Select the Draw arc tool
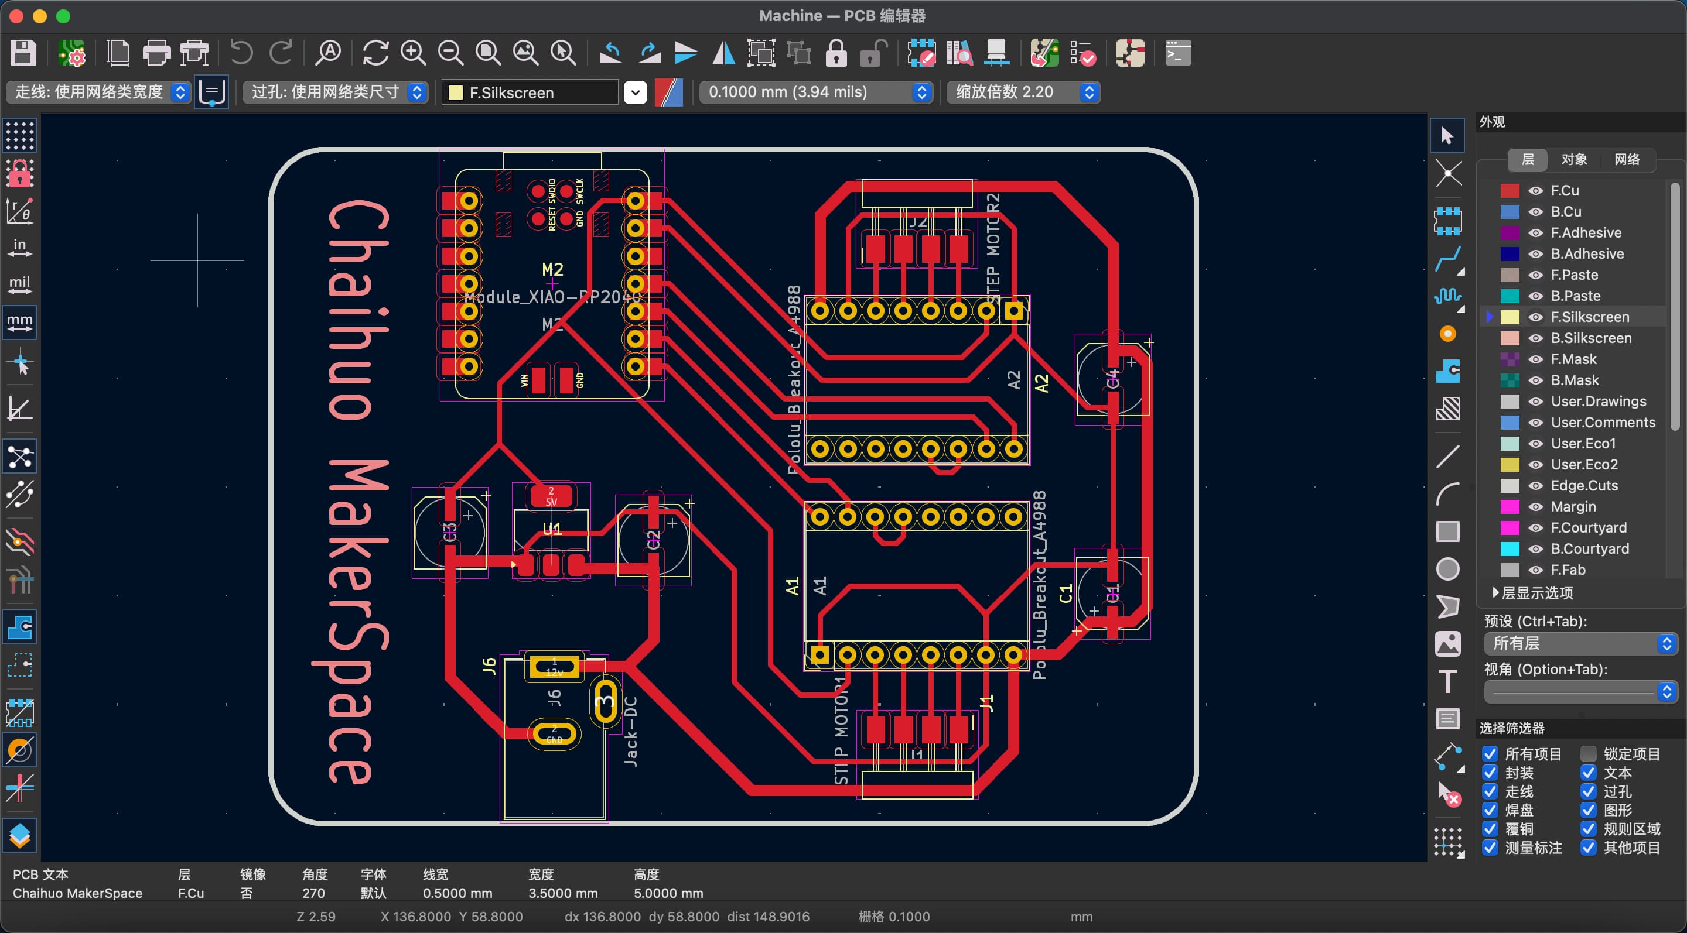Image resolution: width=1687 pixels, height=933 pixels. coord(1447,494)
